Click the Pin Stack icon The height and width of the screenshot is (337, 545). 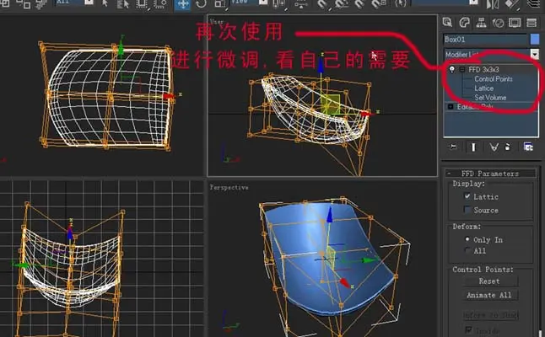pyautogui.click(x=453, y=147)
